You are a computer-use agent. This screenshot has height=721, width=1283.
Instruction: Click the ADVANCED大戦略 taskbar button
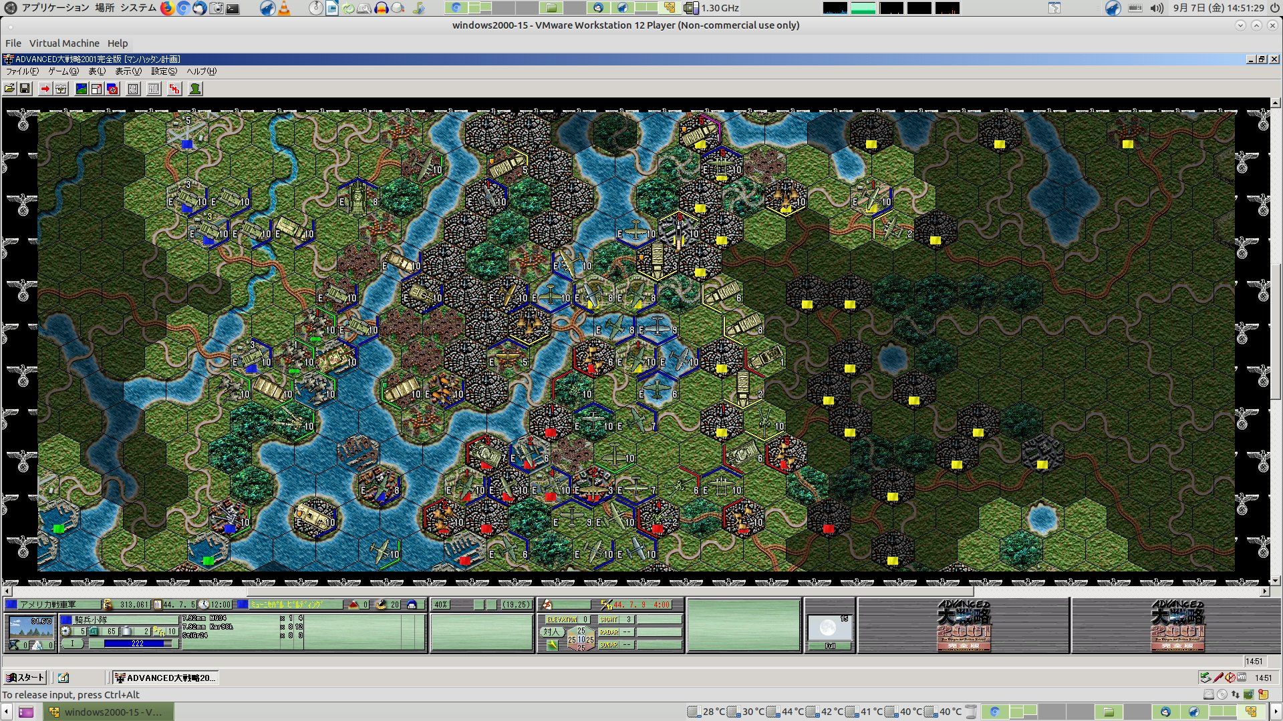click(x=165, y=678)
